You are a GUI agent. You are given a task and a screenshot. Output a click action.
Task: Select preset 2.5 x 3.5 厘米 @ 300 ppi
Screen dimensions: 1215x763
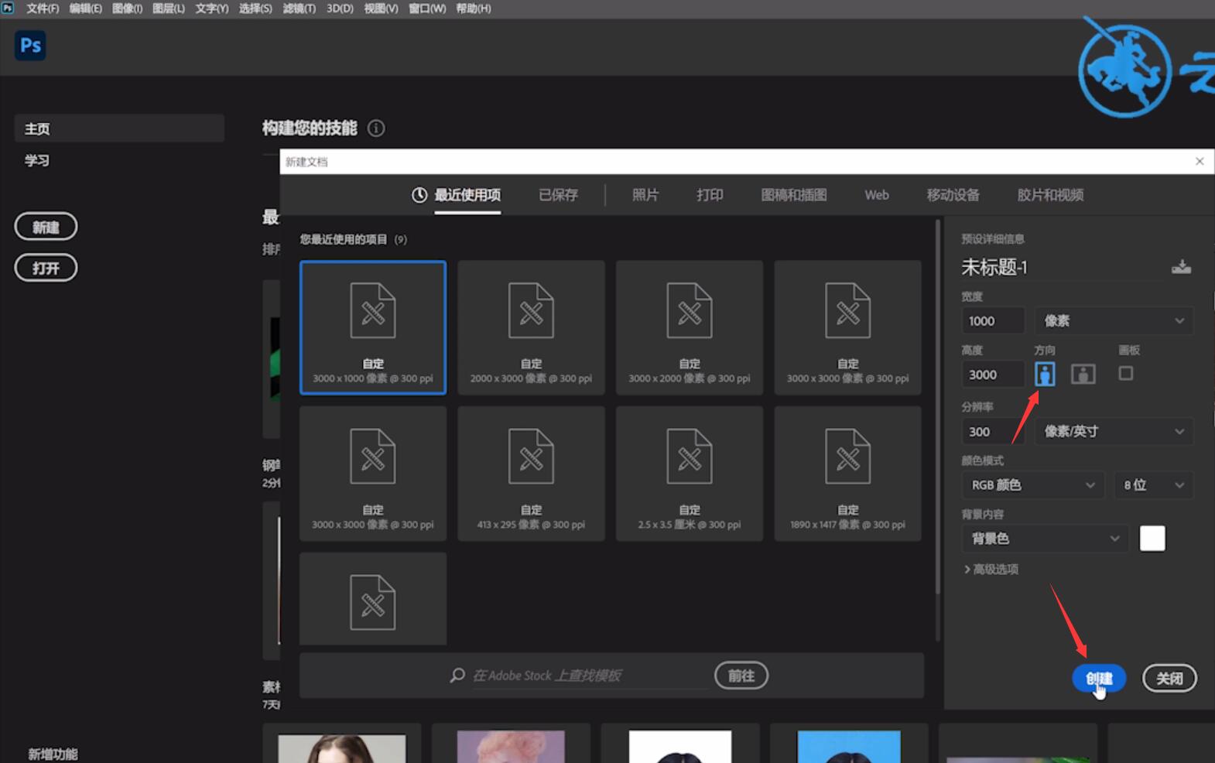(x=690, y=474)
